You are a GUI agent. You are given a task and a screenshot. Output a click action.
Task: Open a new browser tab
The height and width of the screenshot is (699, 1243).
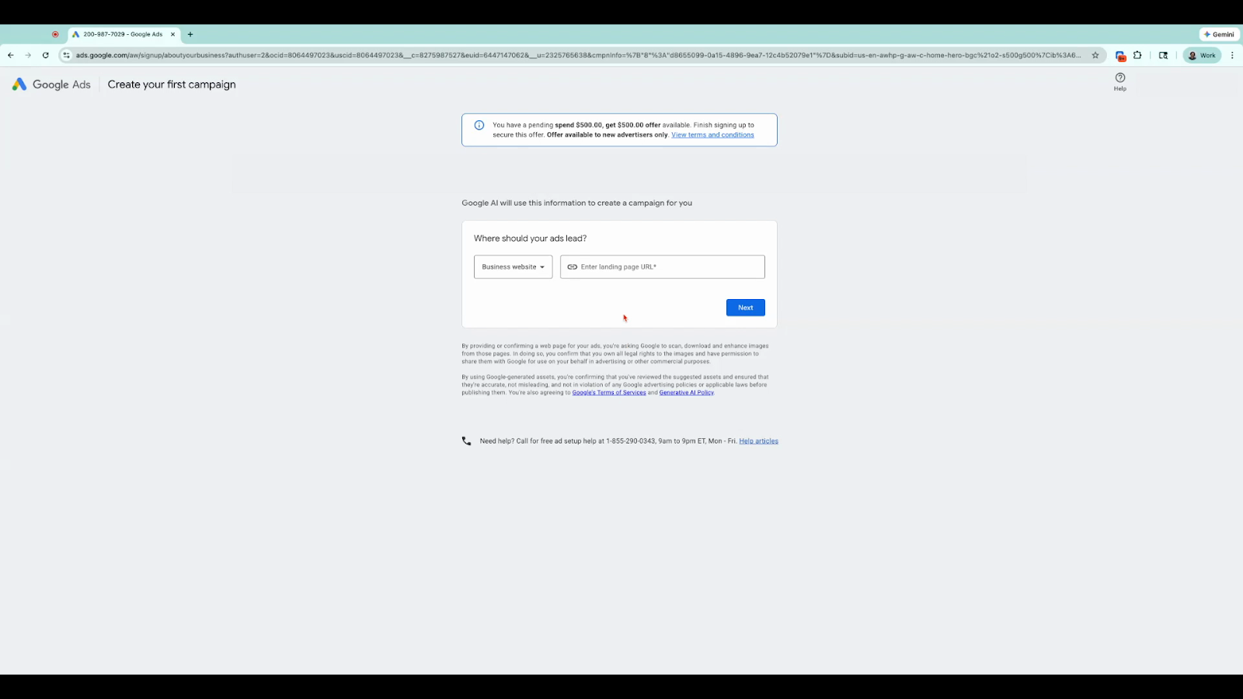(x=190, y=34)
